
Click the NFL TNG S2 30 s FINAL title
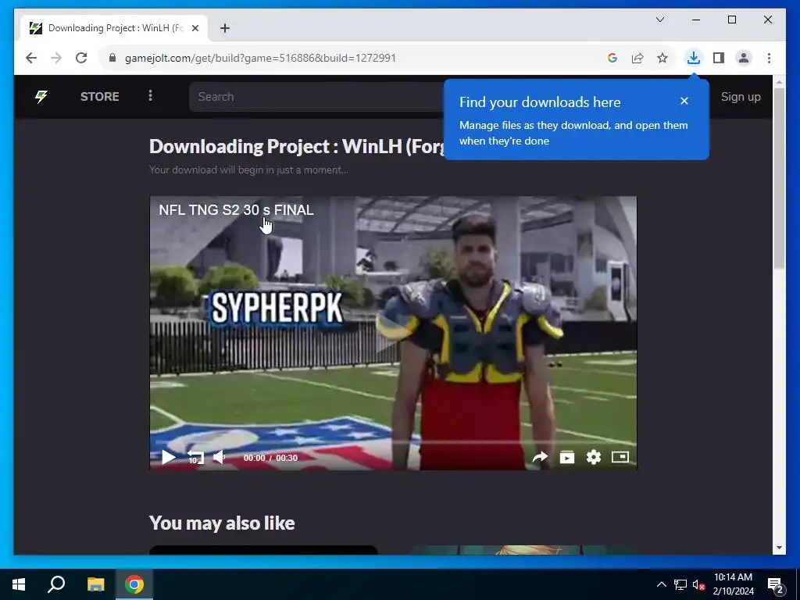[x=236, y=209]
